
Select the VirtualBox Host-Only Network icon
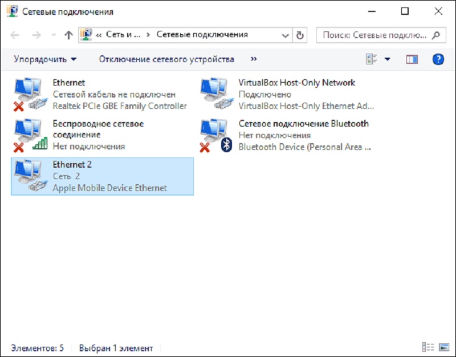tap(217, 94)
